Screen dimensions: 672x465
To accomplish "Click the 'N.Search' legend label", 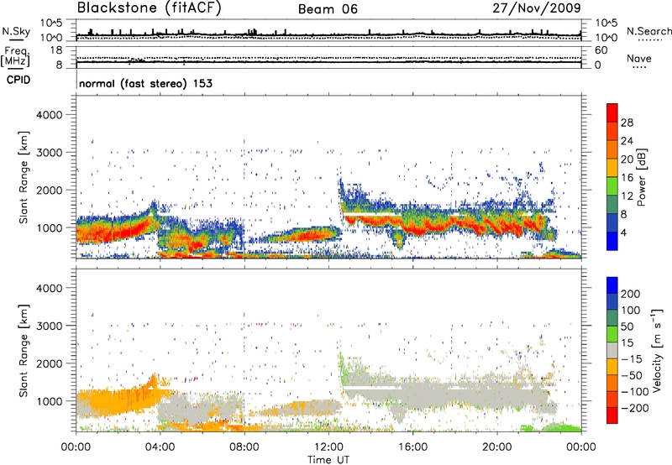I will (648, 31).
